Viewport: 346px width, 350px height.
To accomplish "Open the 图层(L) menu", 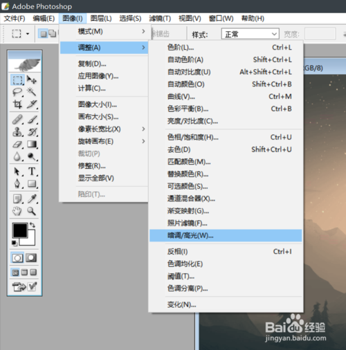I will 101,18.
